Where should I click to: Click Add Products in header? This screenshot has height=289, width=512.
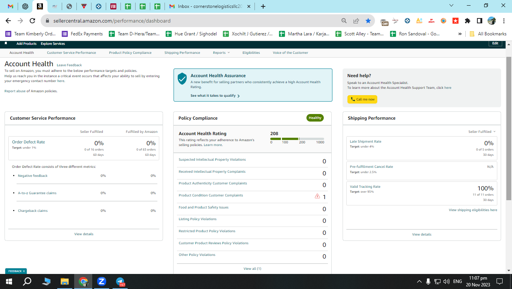tap(26, 44)
